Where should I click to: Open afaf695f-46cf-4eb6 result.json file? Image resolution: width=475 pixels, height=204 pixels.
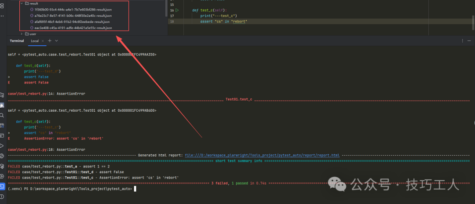[72, 22]
